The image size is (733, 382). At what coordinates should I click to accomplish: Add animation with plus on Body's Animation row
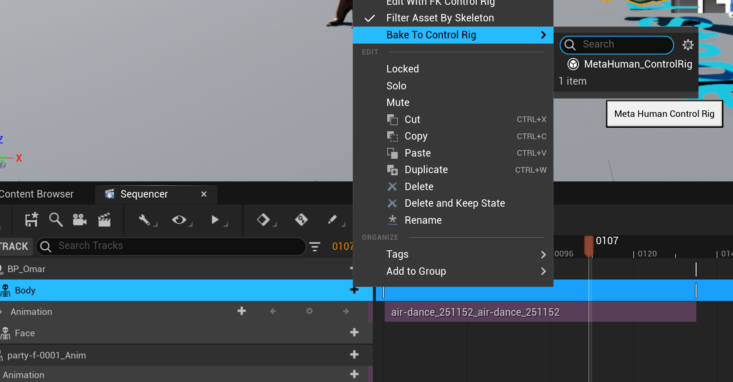(242, 311)
